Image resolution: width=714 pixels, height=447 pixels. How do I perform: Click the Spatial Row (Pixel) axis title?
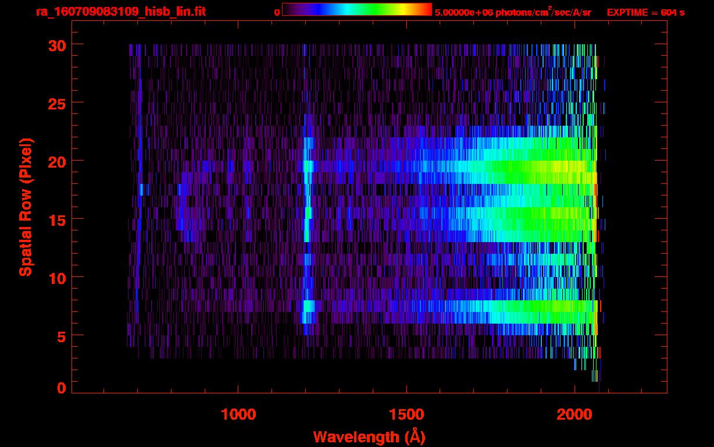26,207
